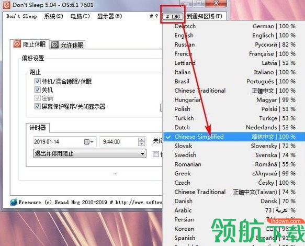Open the Don't Sleep menu
Screen dimensions: 305x246
(x=21, y=16)
